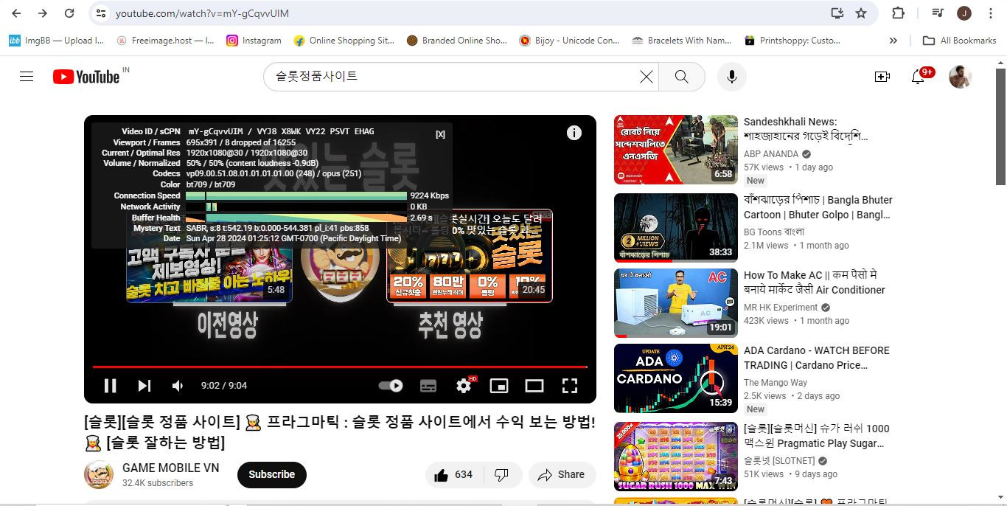The height and width of the screenshot is (506, 1007).
Task: Close stats for nerds panel
Action: point(441,134)
